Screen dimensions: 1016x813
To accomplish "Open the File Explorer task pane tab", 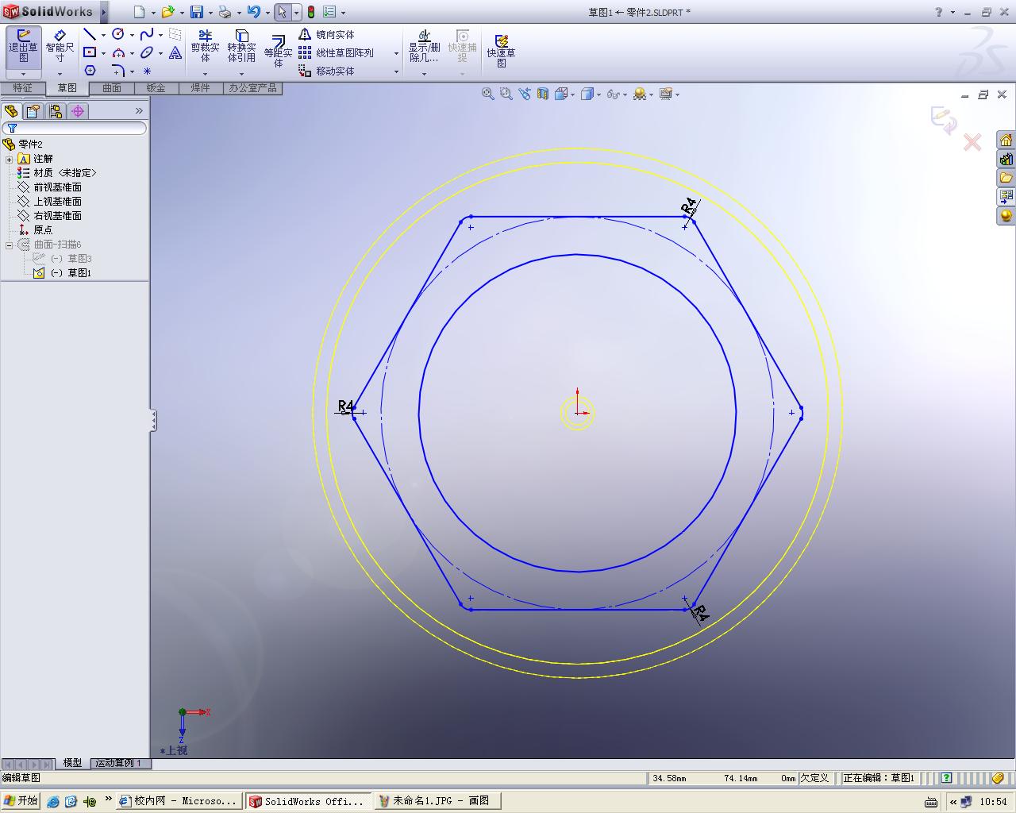I will 1006,178.
